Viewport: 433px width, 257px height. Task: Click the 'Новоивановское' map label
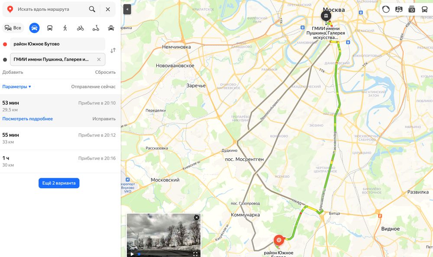[175, 66]
